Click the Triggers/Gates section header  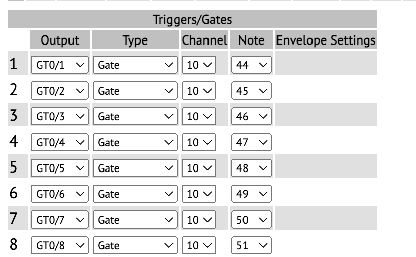(x=192, y=20)
